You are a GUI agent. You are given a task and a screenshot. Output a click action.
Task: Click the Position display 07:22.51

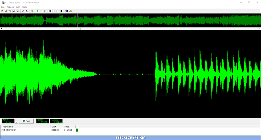click(43, 121)
